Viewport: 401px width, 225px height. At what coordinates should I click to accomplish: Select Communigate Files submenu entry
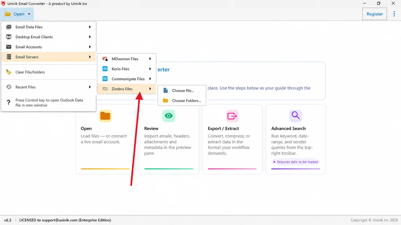tap(126, 79)
